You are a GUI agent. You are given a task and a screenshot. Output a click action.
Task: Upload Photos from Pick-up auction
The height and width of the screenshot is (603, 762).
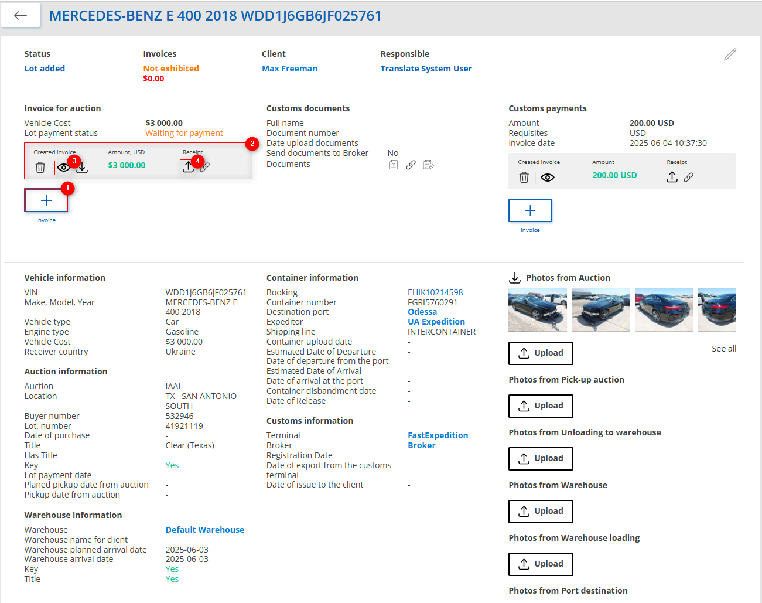541,406
